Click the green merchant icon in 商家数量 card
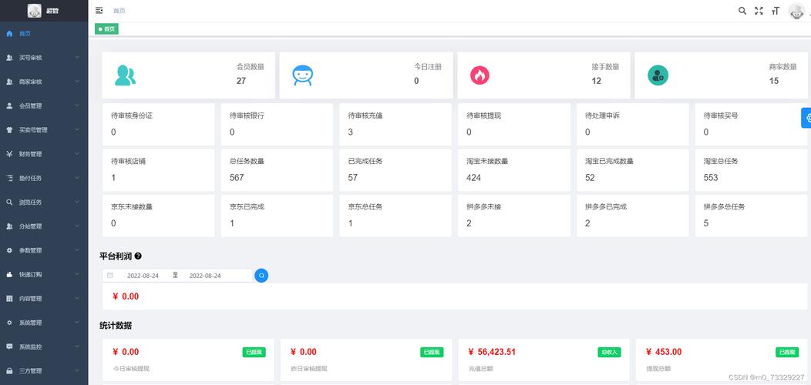The width and height of the screenshot is (811, 385). click(x=658, y=75)
